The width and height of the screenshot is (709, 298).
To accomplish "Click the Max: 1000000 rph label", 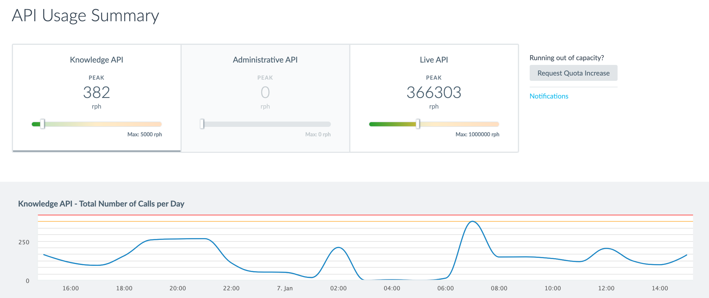I will tap(477, 134).
